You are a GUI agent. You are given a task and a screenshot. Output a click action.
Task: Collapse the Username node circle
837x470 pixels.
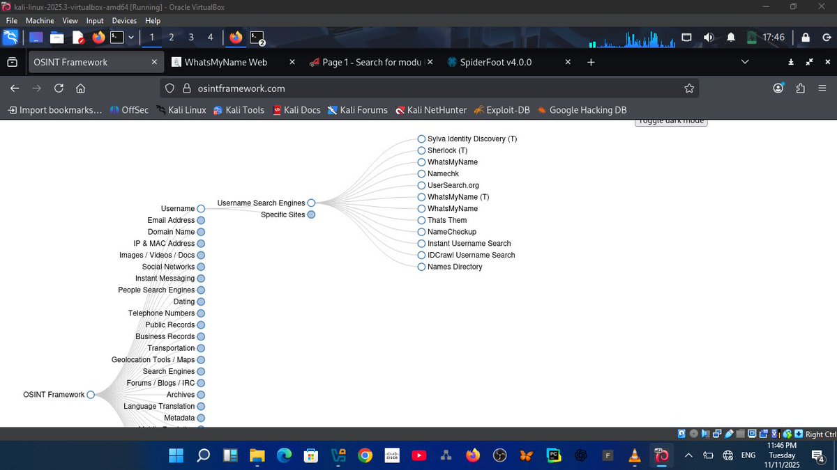coord(201,209)
